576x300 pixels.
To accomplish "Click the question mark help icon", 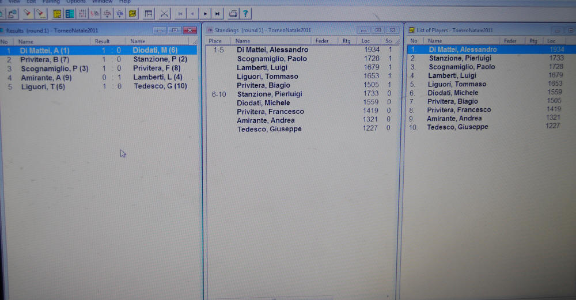I will click(245, 14).
